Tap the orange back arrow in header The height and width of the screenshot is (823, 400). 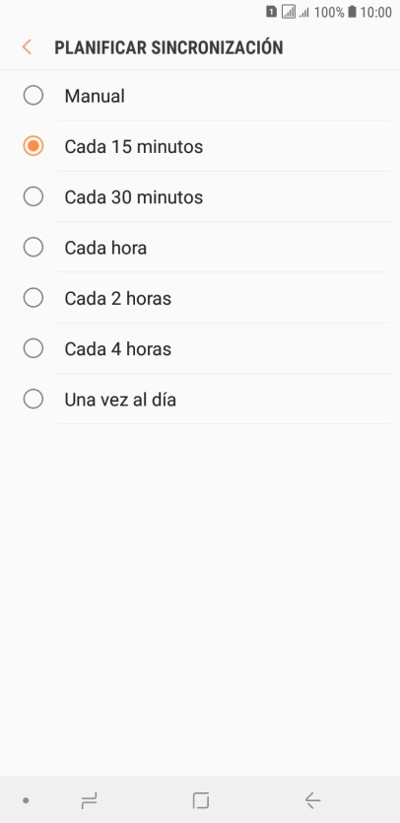(x=27, y=47)
